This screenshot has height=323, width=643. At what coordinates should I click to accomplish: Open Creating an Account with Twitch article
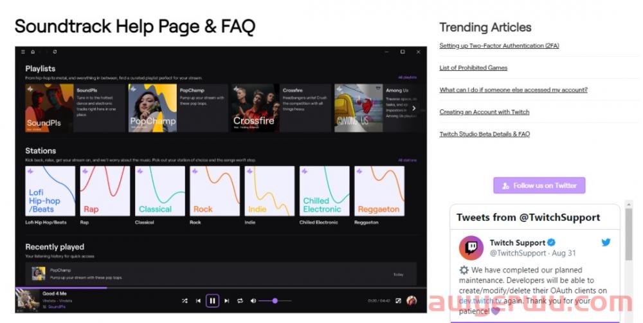tap(484, 111)
